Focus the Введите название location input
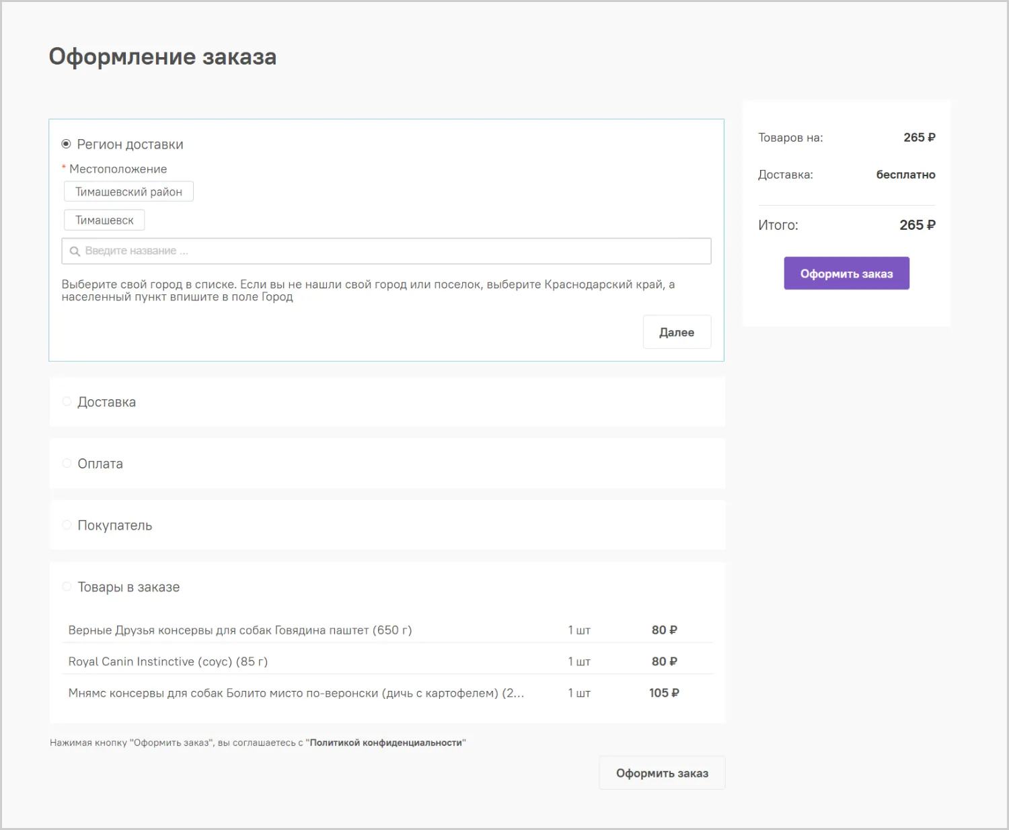 tap(386, 251)
